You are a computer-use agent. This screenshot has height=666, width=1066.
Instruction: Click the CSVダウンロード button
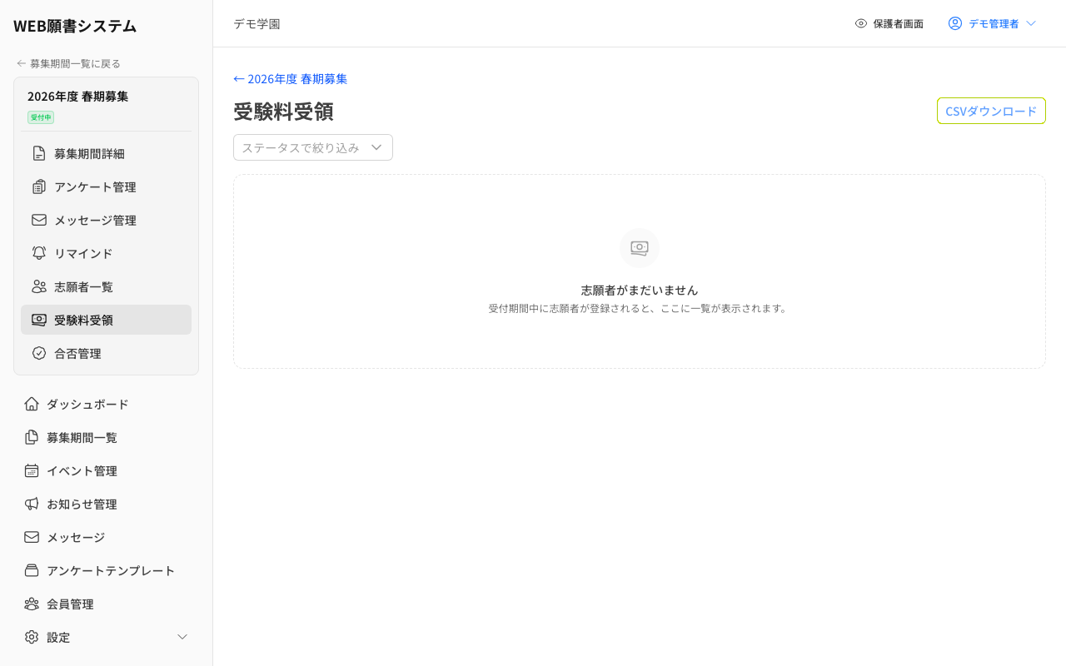(991, 111)
